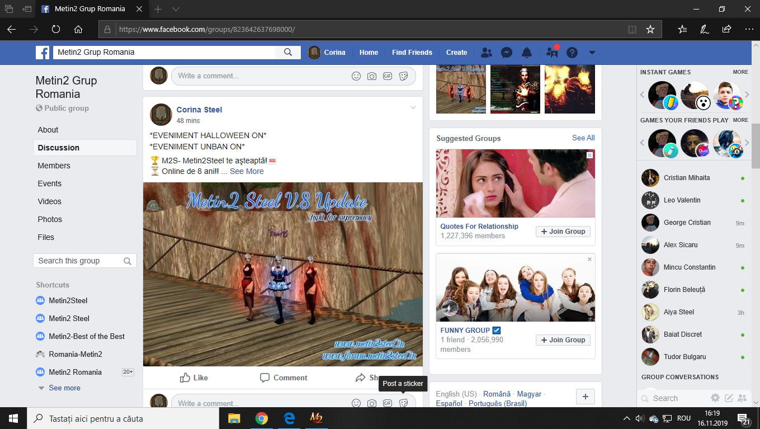Open the groups icon with red badge
Screen dimensions: 760x429
point(552,52)
